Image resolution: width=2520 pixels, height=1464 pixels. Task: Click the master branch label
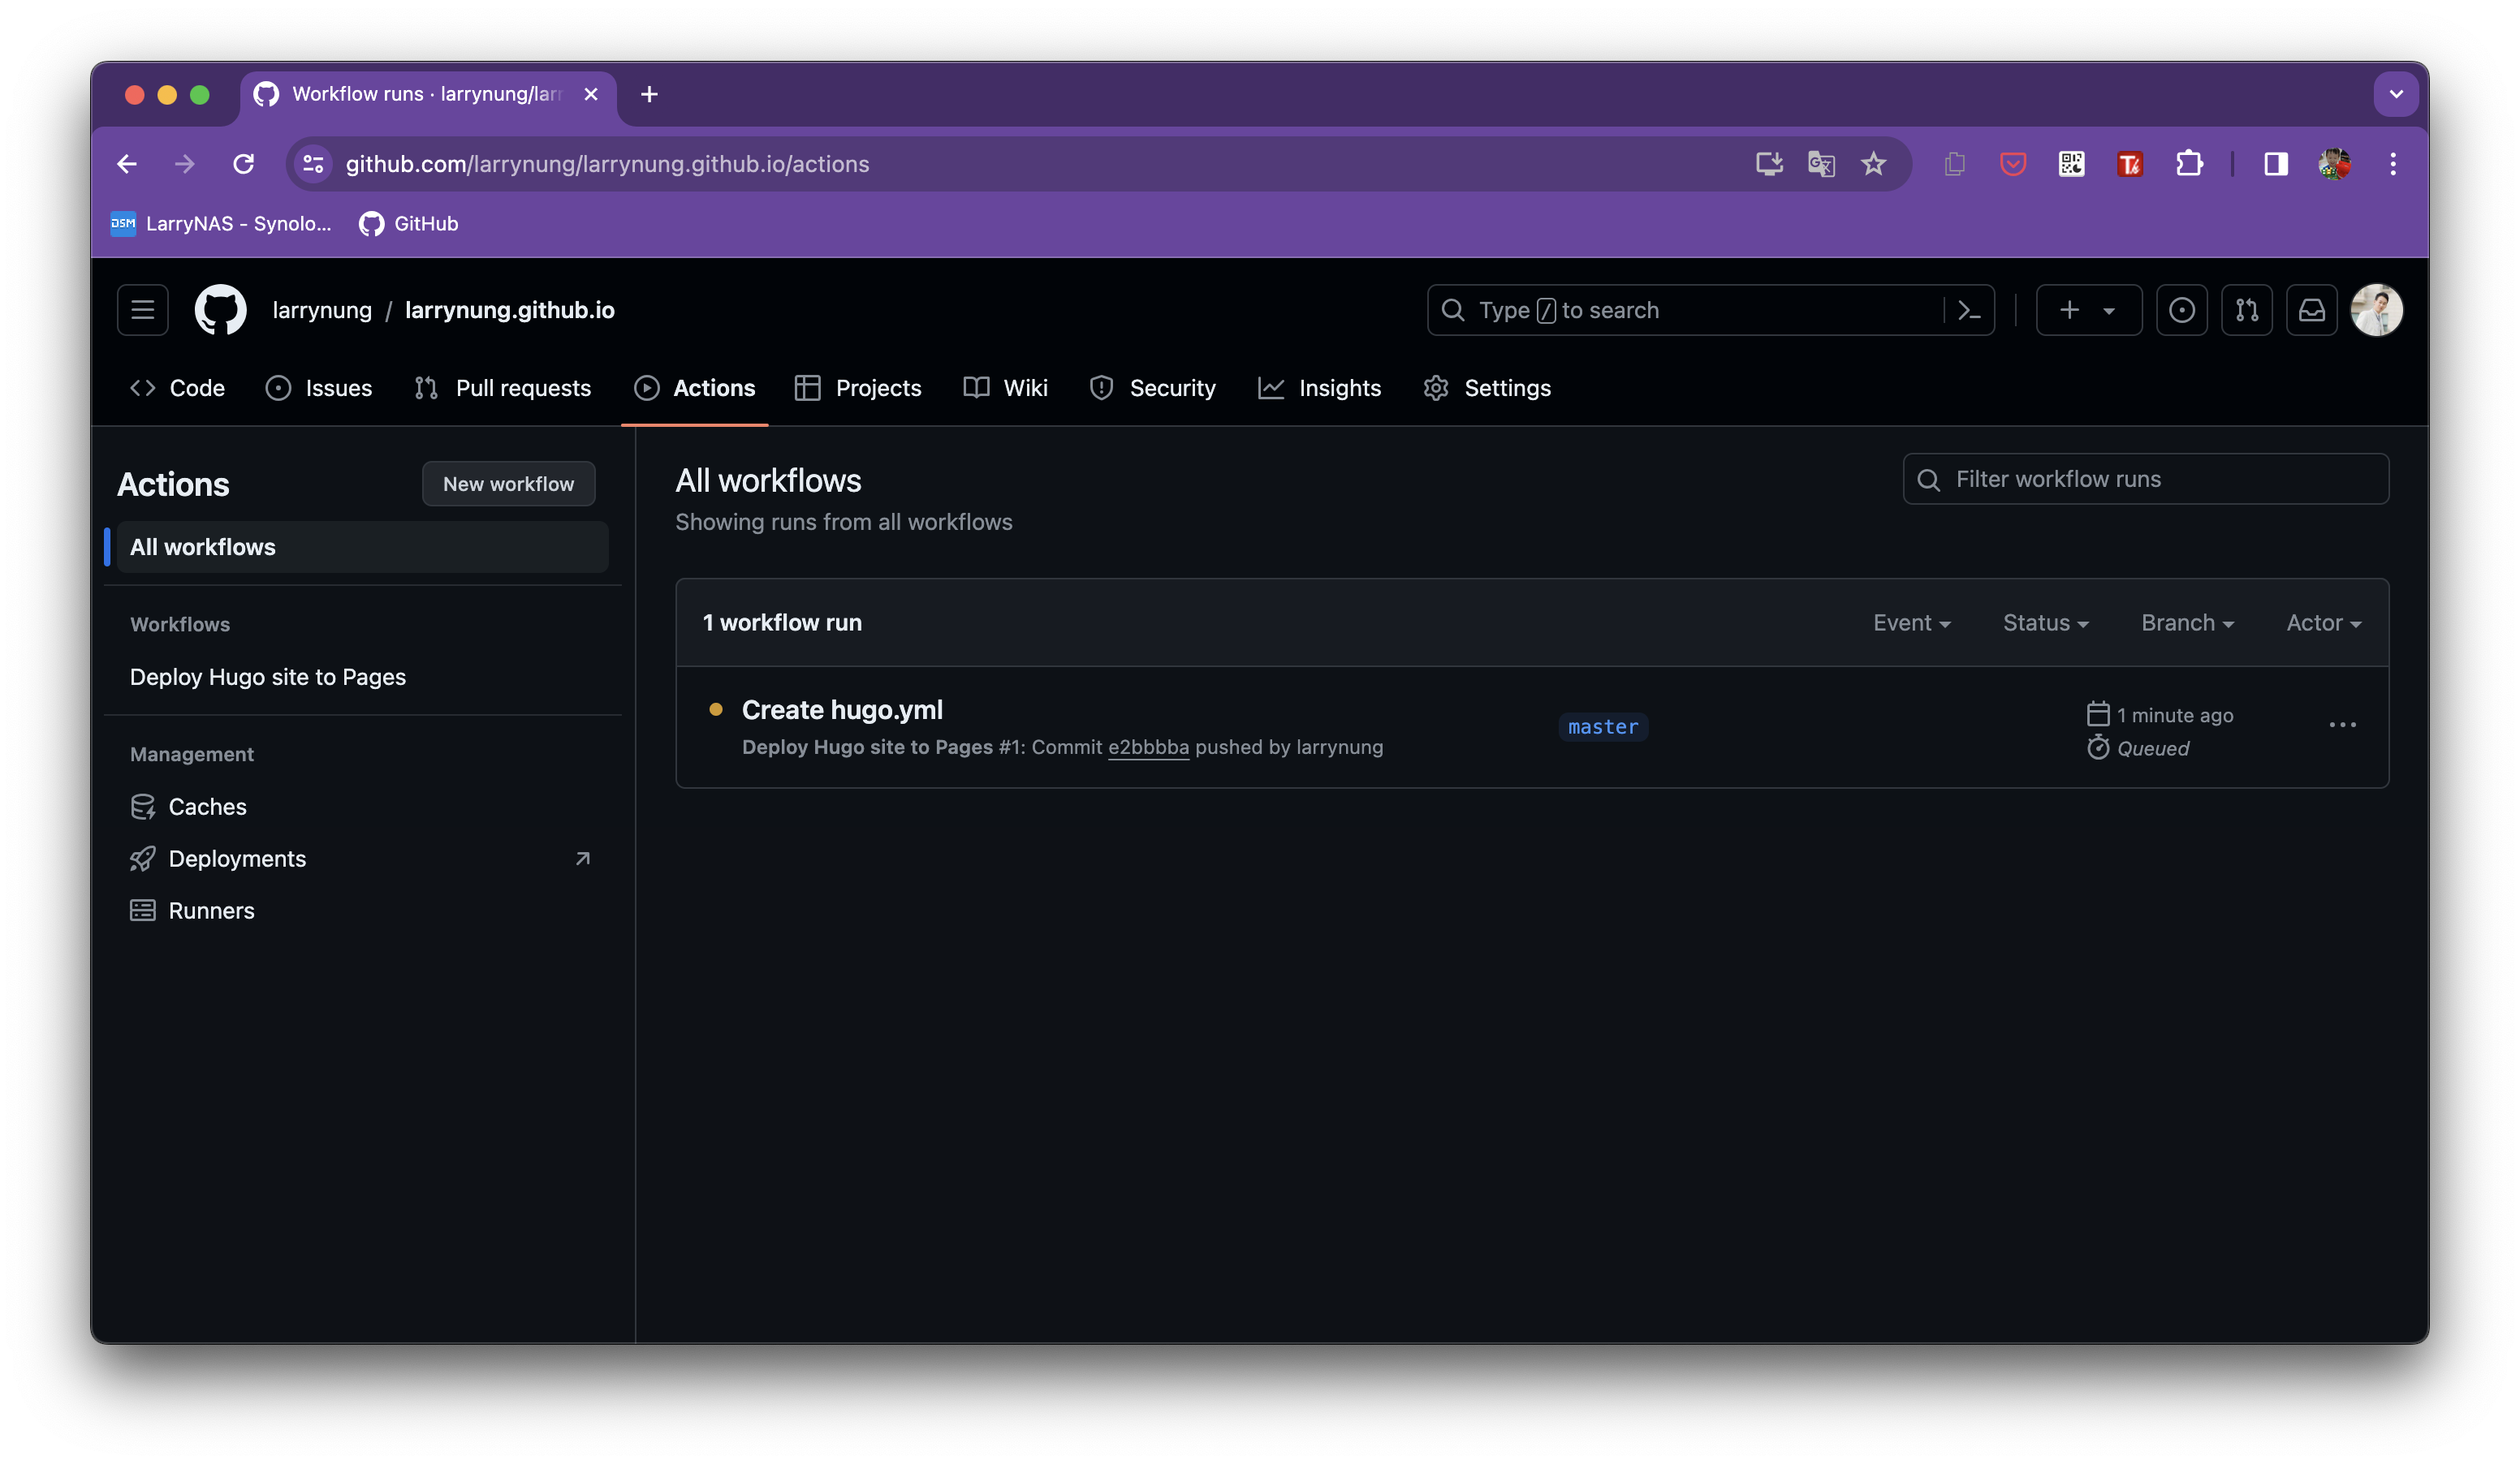(1603, 726)
